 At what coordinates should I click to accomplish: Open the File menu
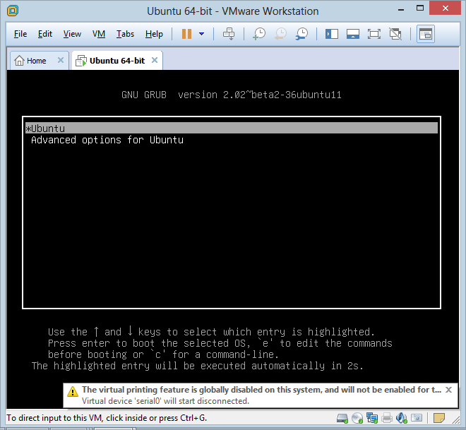[20, 34]
